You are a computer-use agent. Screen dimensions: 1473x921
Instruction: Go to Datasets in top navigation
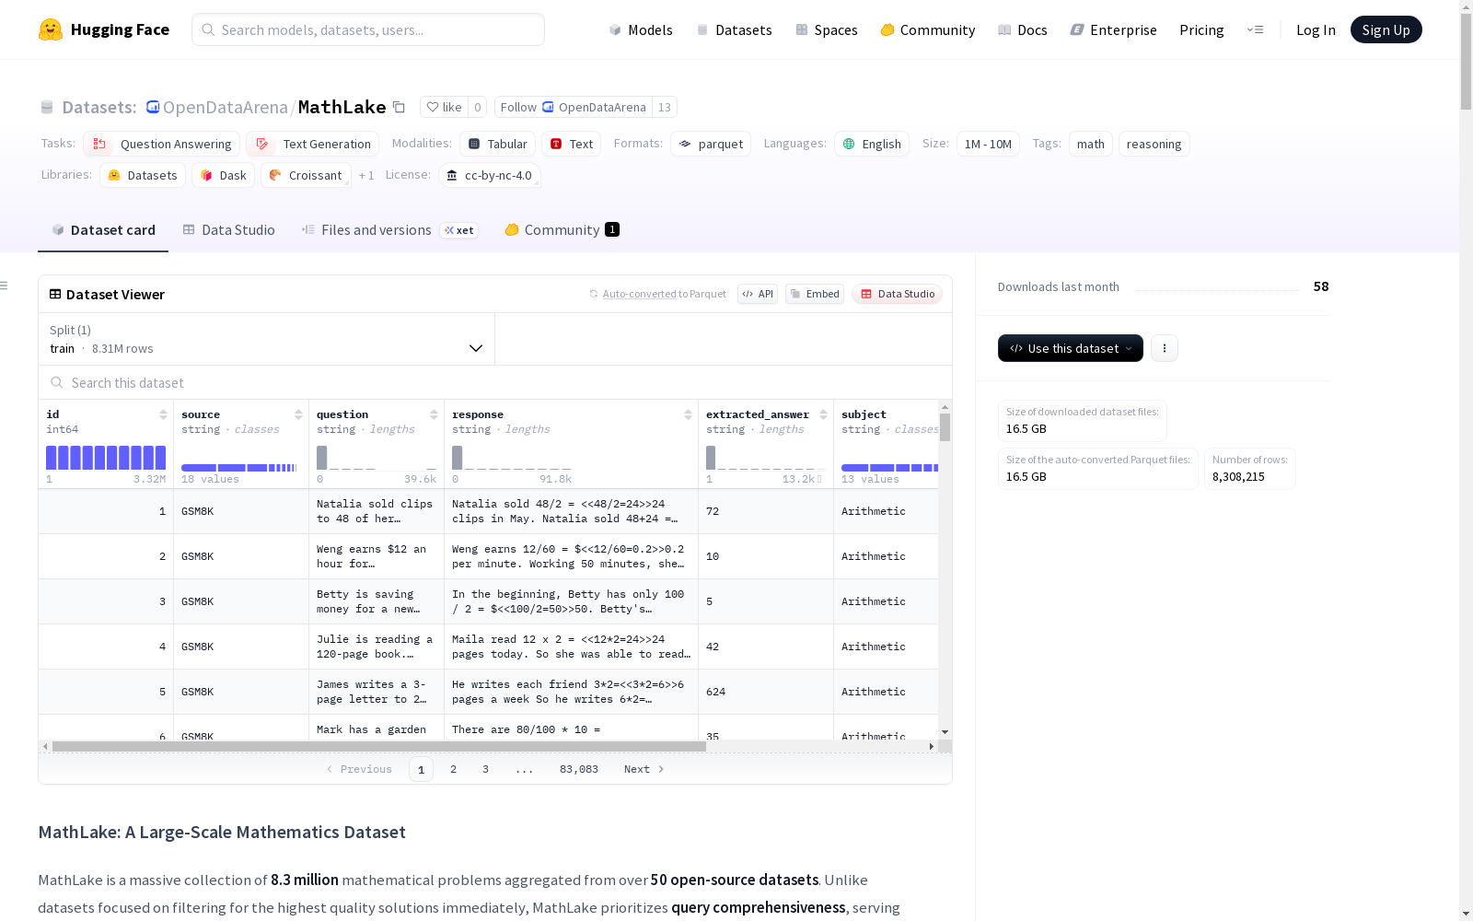pyautogui.click(x=734, y=29)
